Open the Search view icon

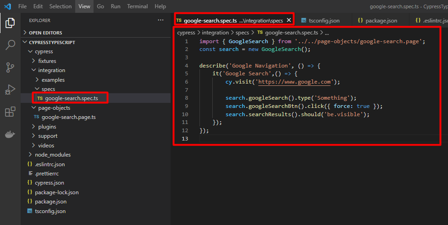pos(10,45)
